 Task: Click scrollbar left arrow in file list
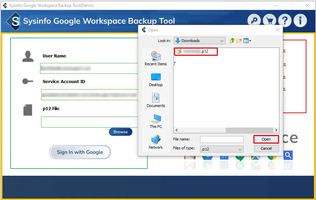(176, 130)
